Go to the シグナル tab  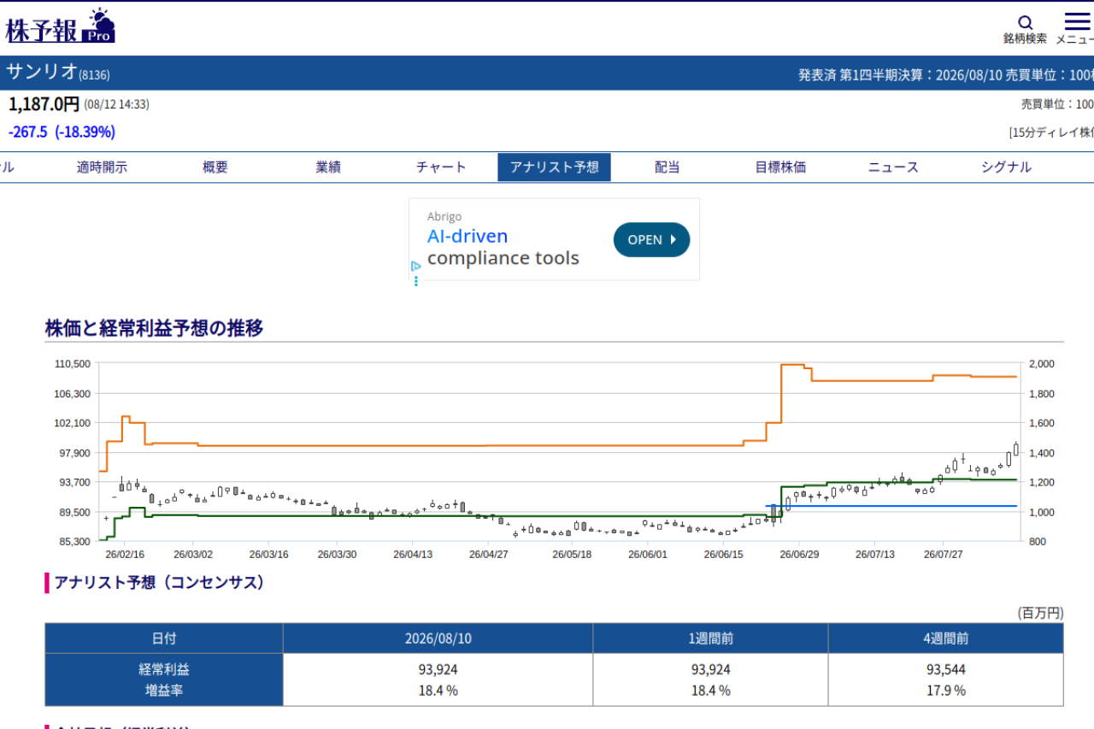(1006, 168)
